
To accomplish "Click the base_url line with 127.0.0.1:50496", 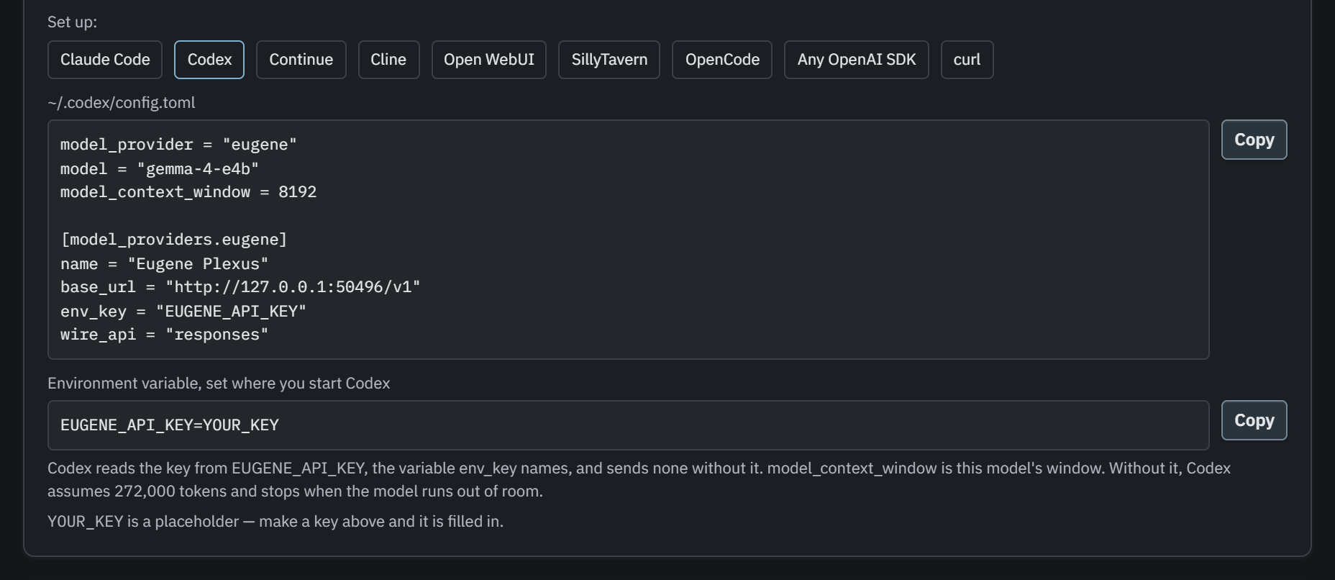I will (240, 287).
